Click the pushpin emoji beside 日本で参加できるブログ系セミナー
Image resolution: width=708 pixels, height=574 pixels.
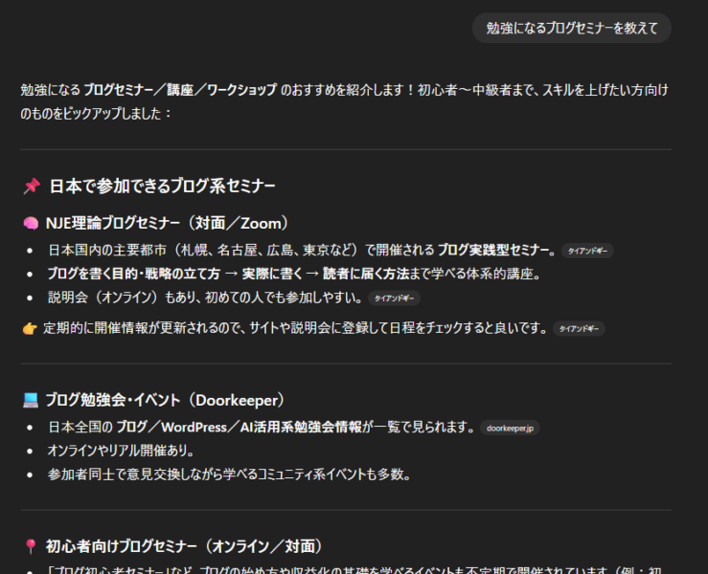31,186
